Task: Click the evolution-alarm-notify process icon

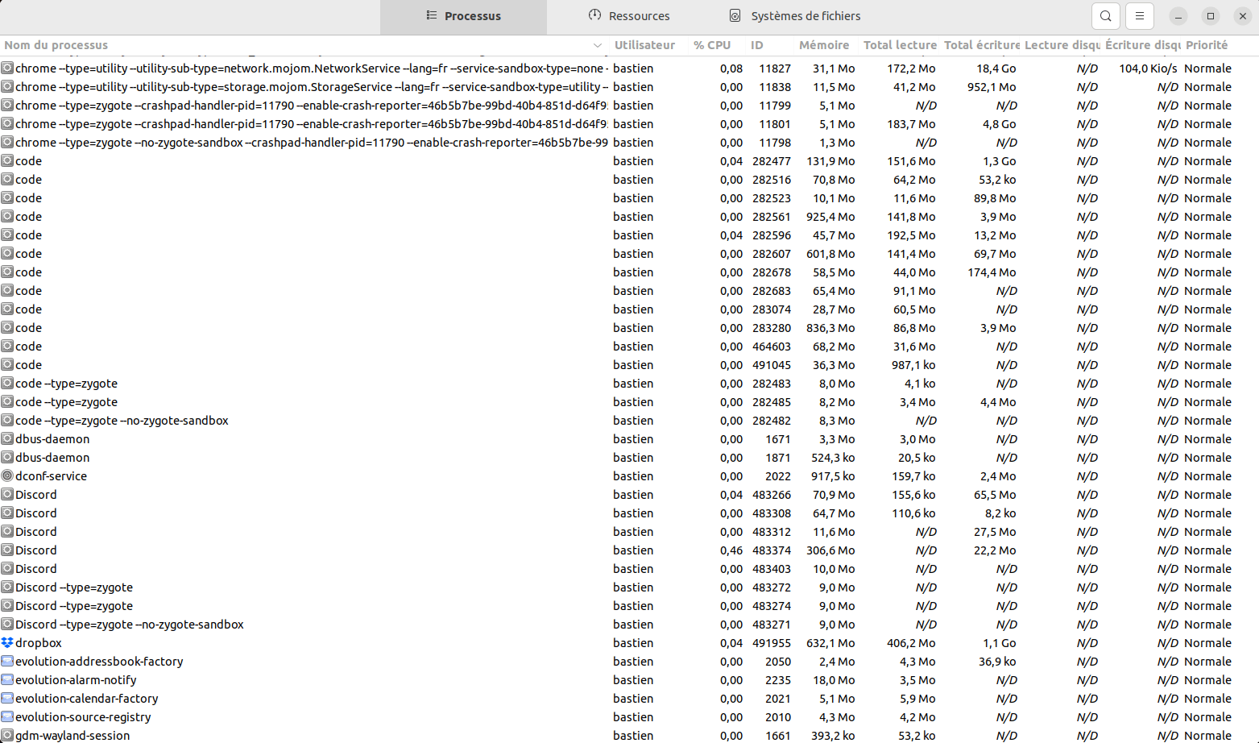Action: tap(7, 680)
